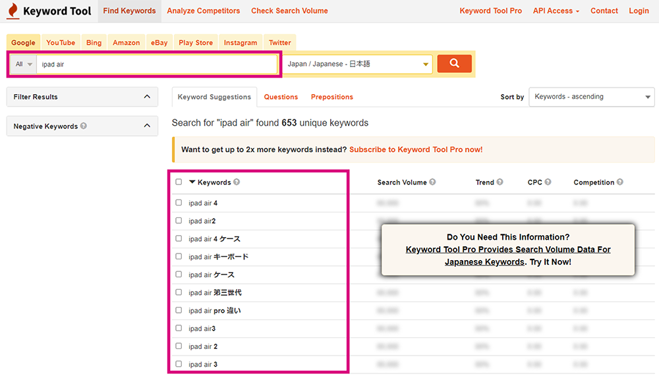Click help icon beside CPC header
Screen dimensions: 659x376
(x=548, y=182)
